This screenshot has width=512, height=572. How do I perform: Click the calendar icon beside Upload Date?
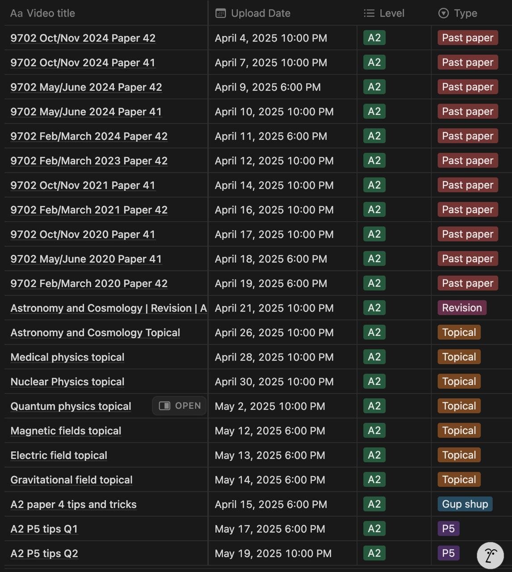[x=220, y=13]
